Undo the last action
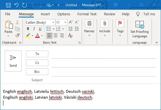 [16, 5]
